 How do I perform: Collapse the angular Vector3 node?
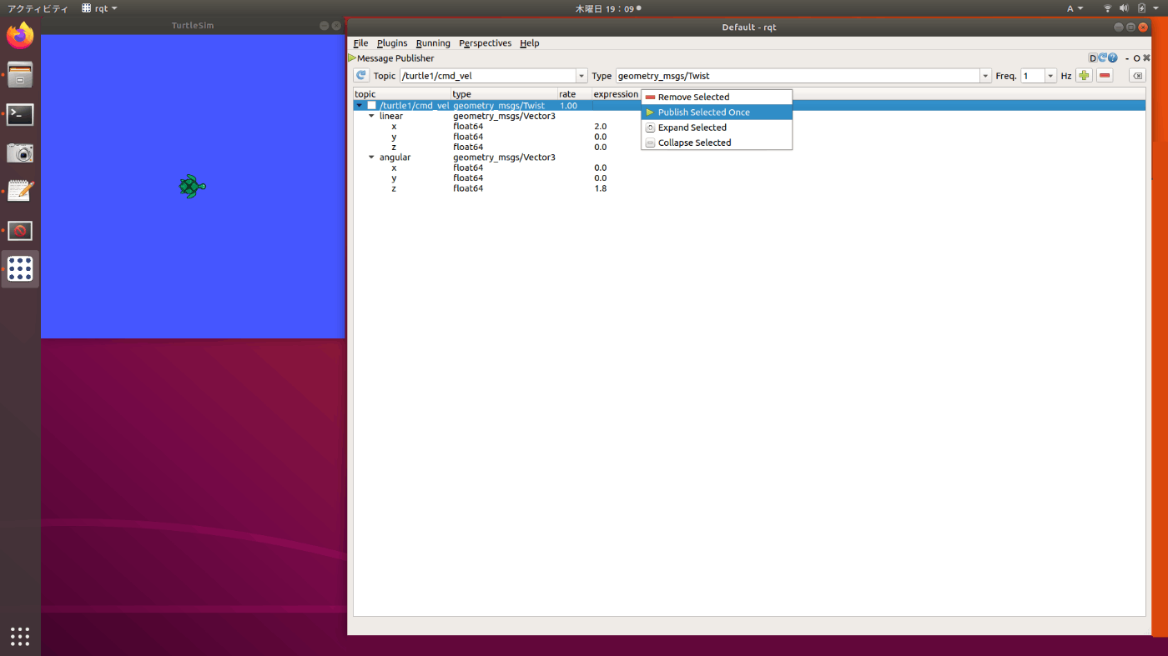371,158
